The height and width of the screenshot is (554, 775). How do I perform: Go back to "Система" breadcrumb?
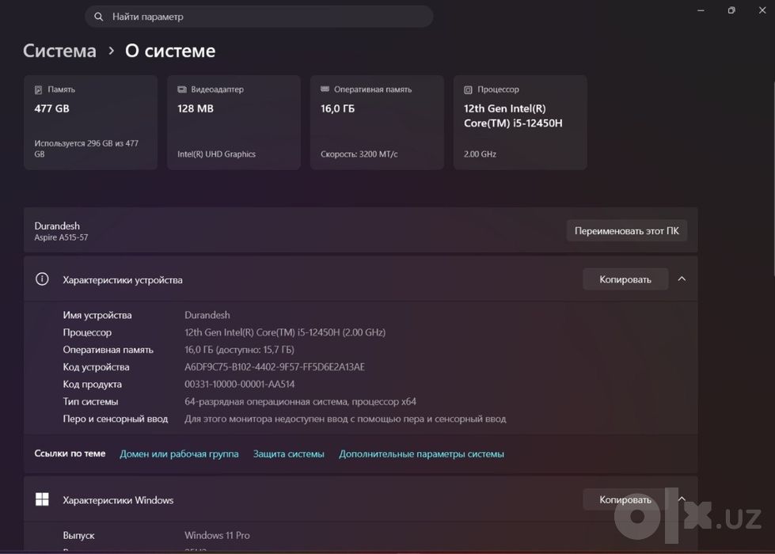point(59,51)
